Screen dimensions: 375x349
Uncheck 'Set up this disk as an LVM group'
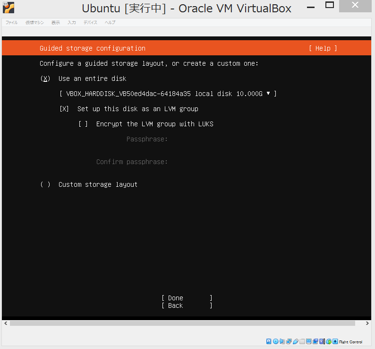coord(64,109)
